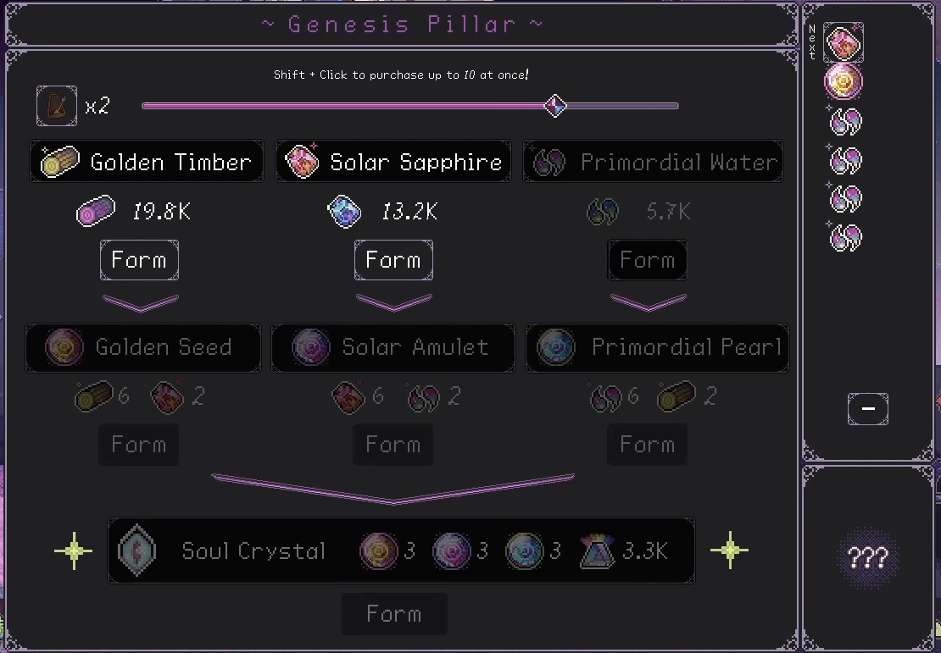Click the left yellow sparkle by Soul Crystal
The height and width of the screenshot is (653, 941).
click(x=74, y=551)
